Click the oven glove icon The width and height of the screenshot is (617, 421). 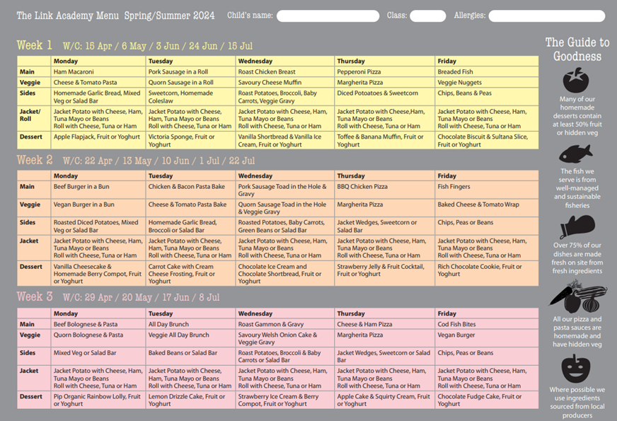coord(577,227)
